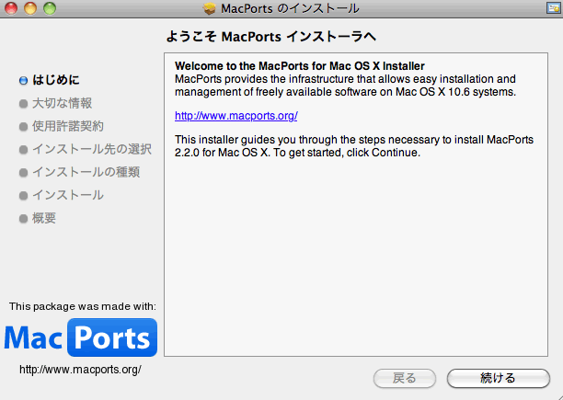Click the 'MacPorts のインストール' window title
Viewport: 563px width, 400px height.
pos(290,8)
